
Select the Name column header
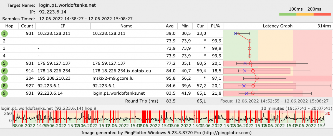tap(126, 26)
